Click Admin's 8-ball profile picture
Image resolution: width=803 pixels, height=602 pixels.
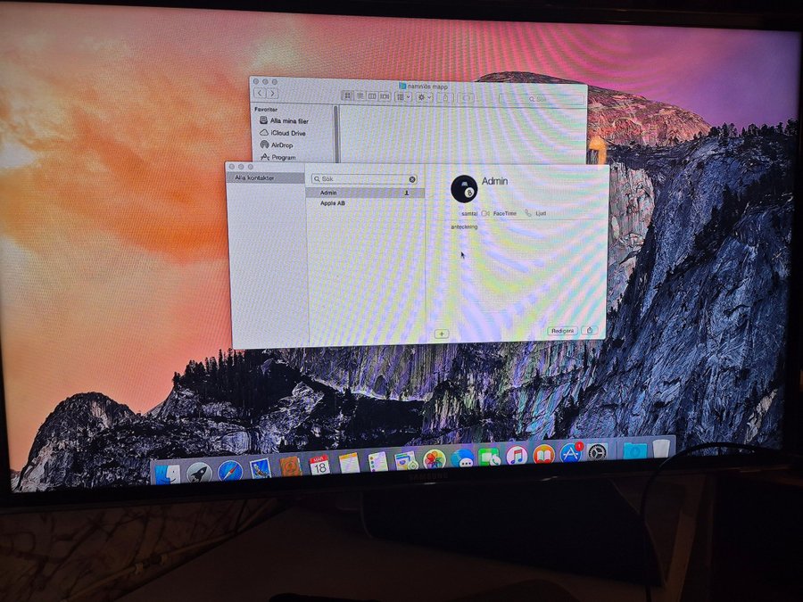pos(464,187)
